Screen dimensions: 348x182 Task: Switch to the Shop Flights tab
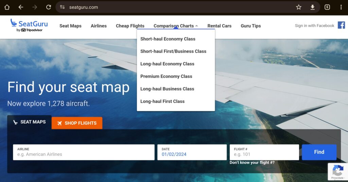pos(77,123)
